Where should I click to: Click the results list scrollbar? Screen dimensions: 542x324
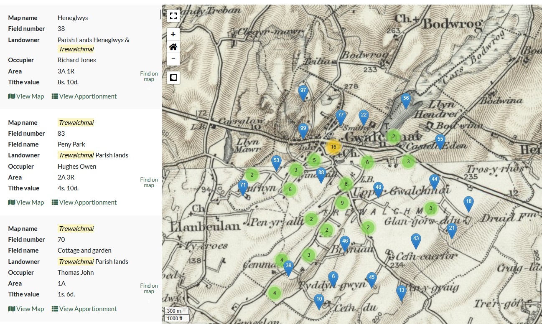160,15
